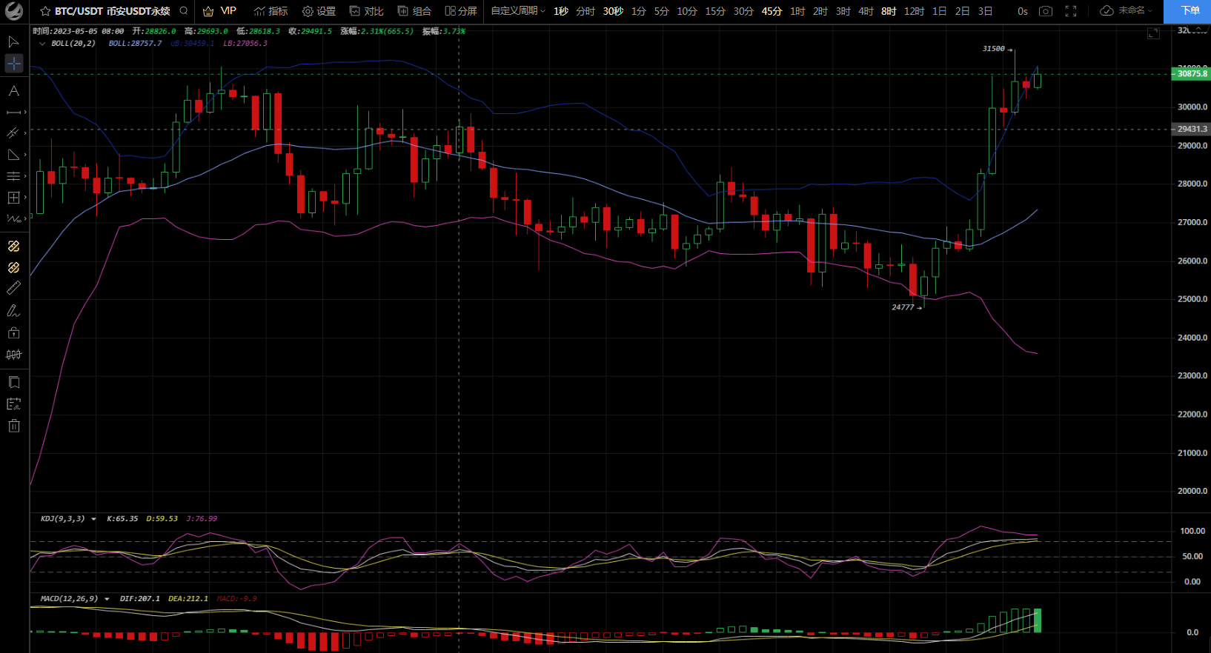The width and height of the screenshot is (1211, 653).
Task: Toggle the favorite star for BTC/USDT
Action: tap(45, 11)
